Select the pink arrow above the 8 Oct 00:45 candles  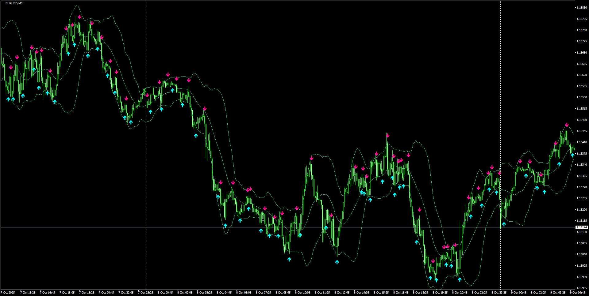point(167,74)
